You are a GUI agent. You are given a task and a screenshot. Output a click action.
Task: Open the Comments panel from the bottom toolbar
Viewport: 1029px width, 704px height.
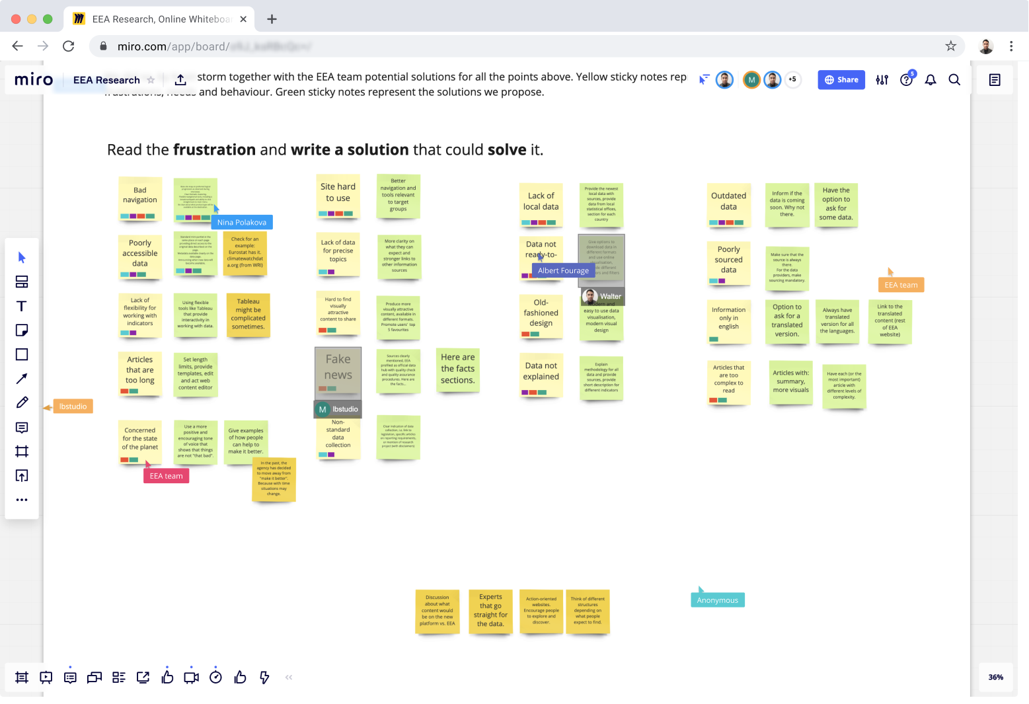coord(70,677)
